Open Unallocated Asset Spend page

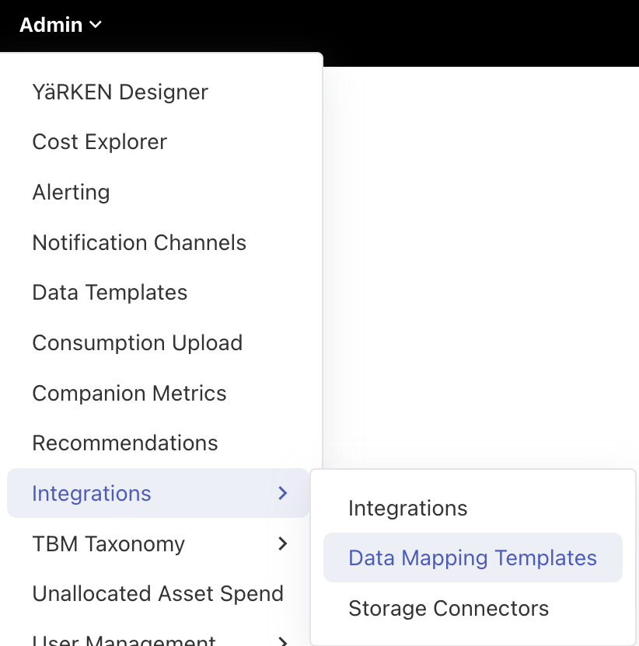[x=158, y=594]
